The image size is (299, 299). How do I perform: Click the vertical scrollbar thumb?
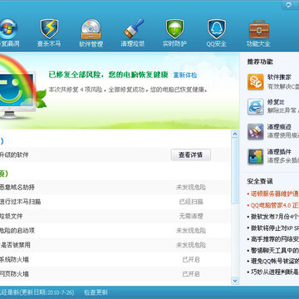click(235, 171)
